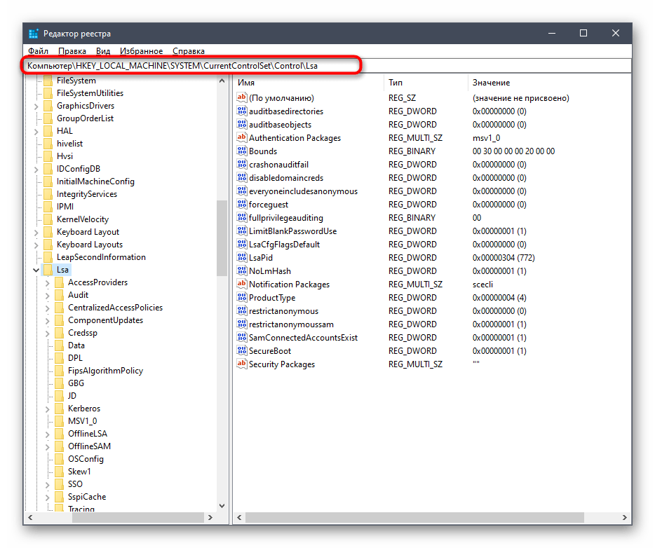This screenshot has width=655, height=548.
Task: Click the LsaPid DWORD value icon
Action: point(243,258)
